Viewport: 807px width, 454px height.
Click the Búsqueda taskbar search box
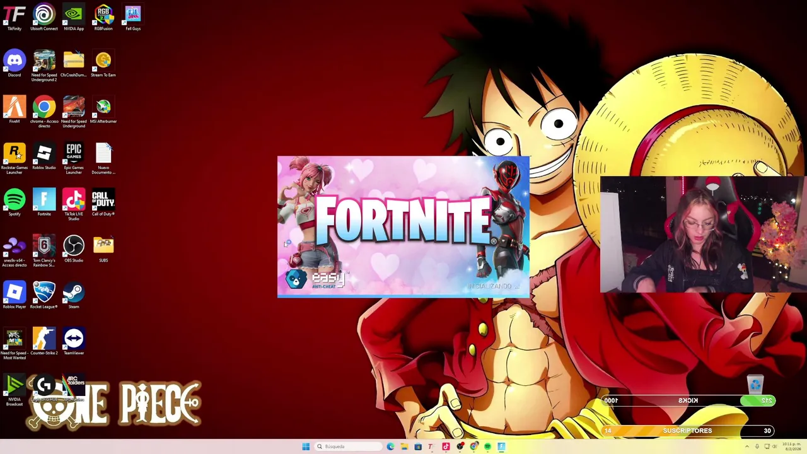pyautogui.click(x=348, y=446)
